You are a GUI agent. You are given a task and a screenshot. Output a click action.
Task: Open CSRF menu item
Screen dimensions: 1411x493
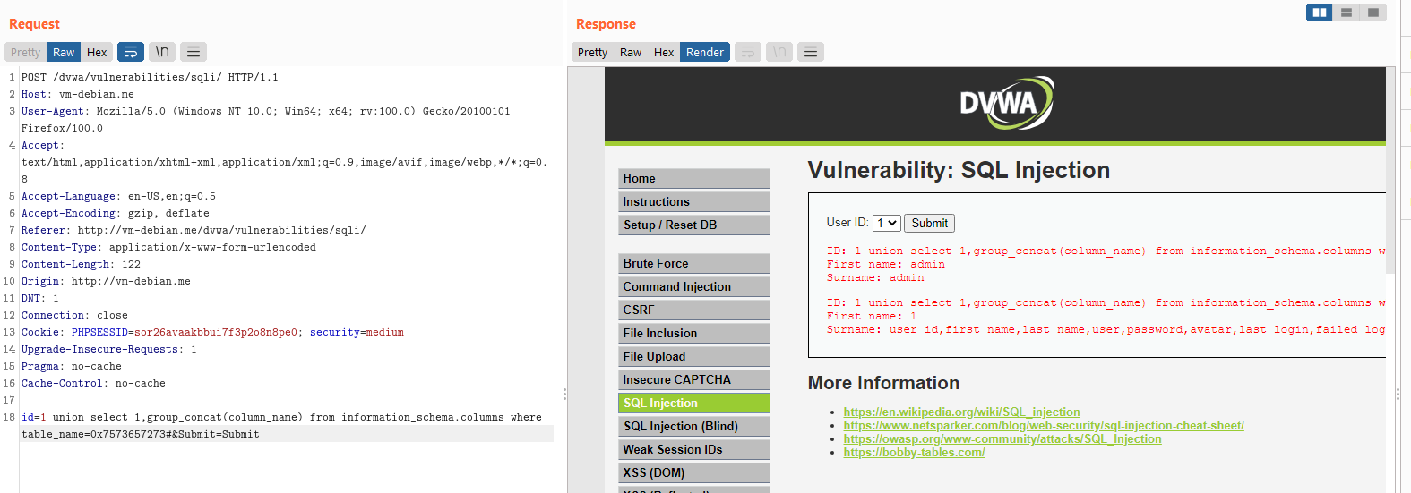point(694,310)
